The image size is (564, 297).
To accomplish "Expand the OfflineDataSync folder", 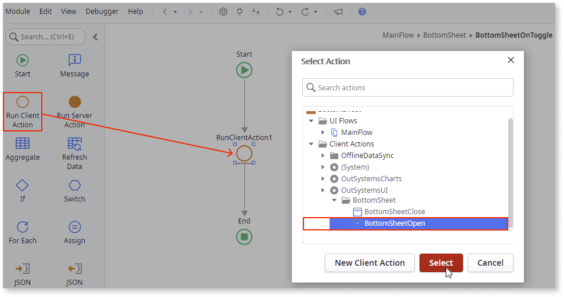I will [x=323, y=156].
